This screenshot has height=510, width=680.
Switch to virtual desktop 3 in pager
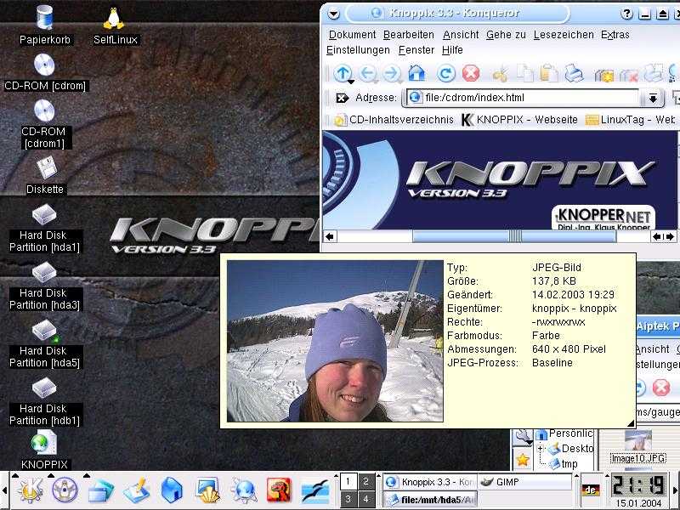pyautogui.click(x=348, y=499)
